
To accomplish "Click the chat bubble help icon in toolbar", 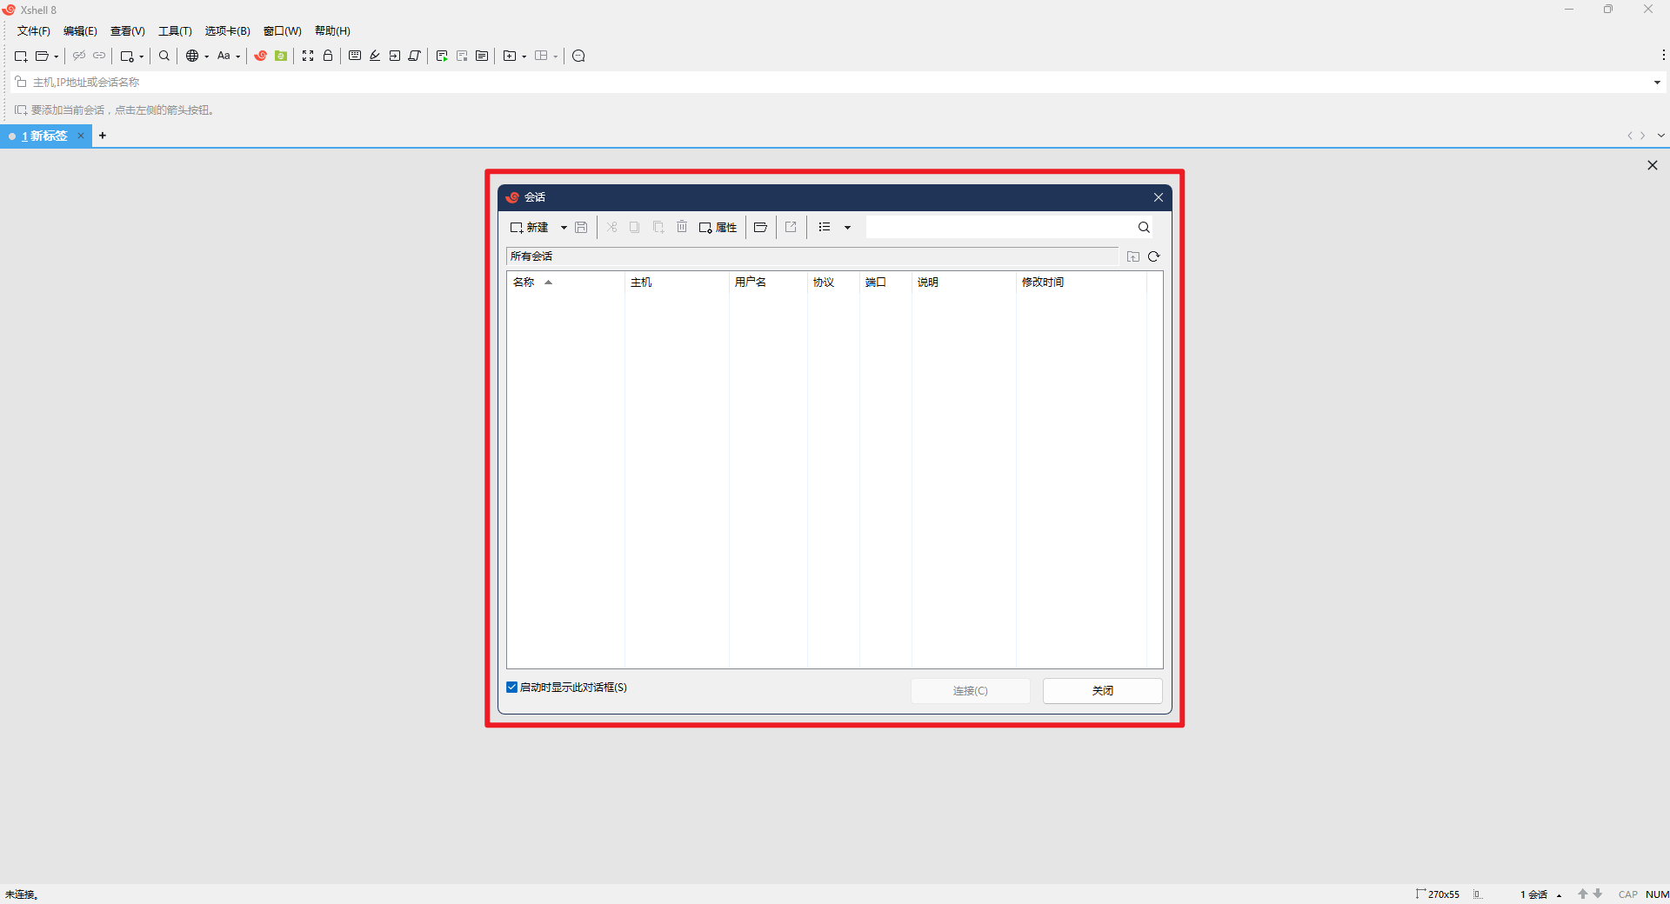I will [x=578, y=56].
